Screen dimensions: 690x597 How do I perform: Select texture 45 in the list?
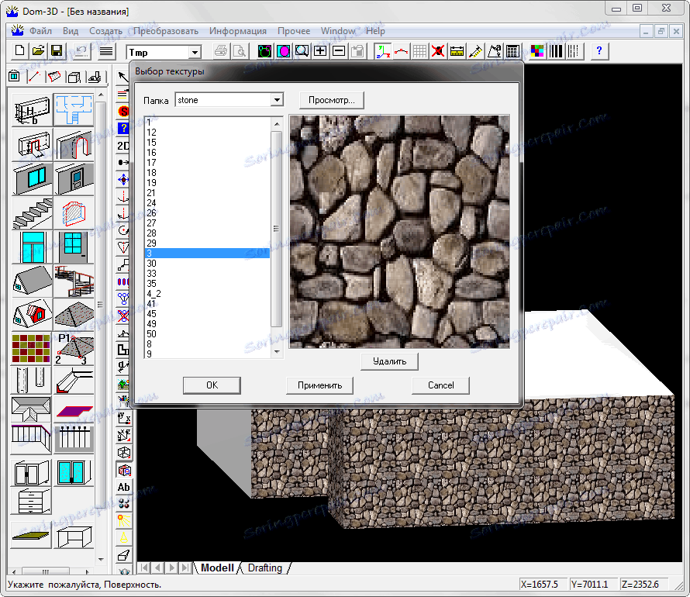(207, 314)
